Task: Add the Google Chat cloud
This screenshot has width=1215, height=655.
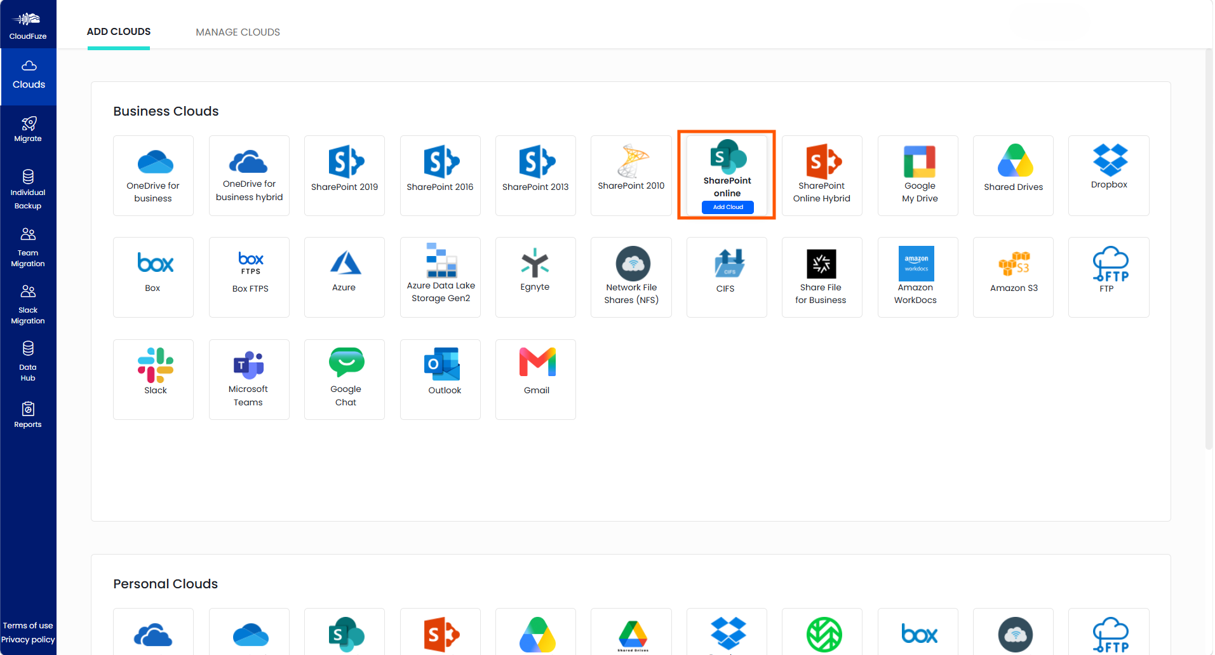Action: (x=344, y=379)
